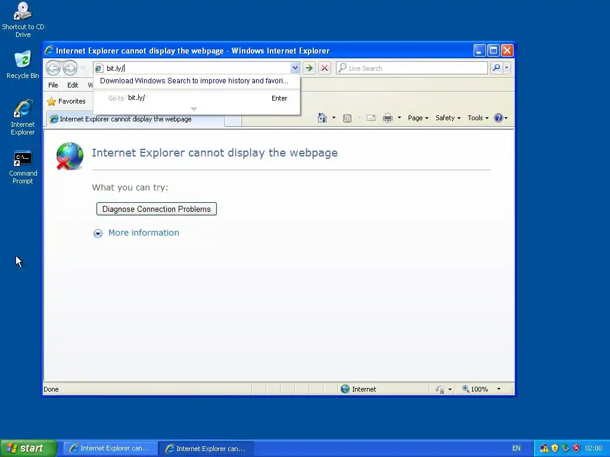
Task: Click Diagnose Connection Problems button
Action: click(x=157, y=209)
